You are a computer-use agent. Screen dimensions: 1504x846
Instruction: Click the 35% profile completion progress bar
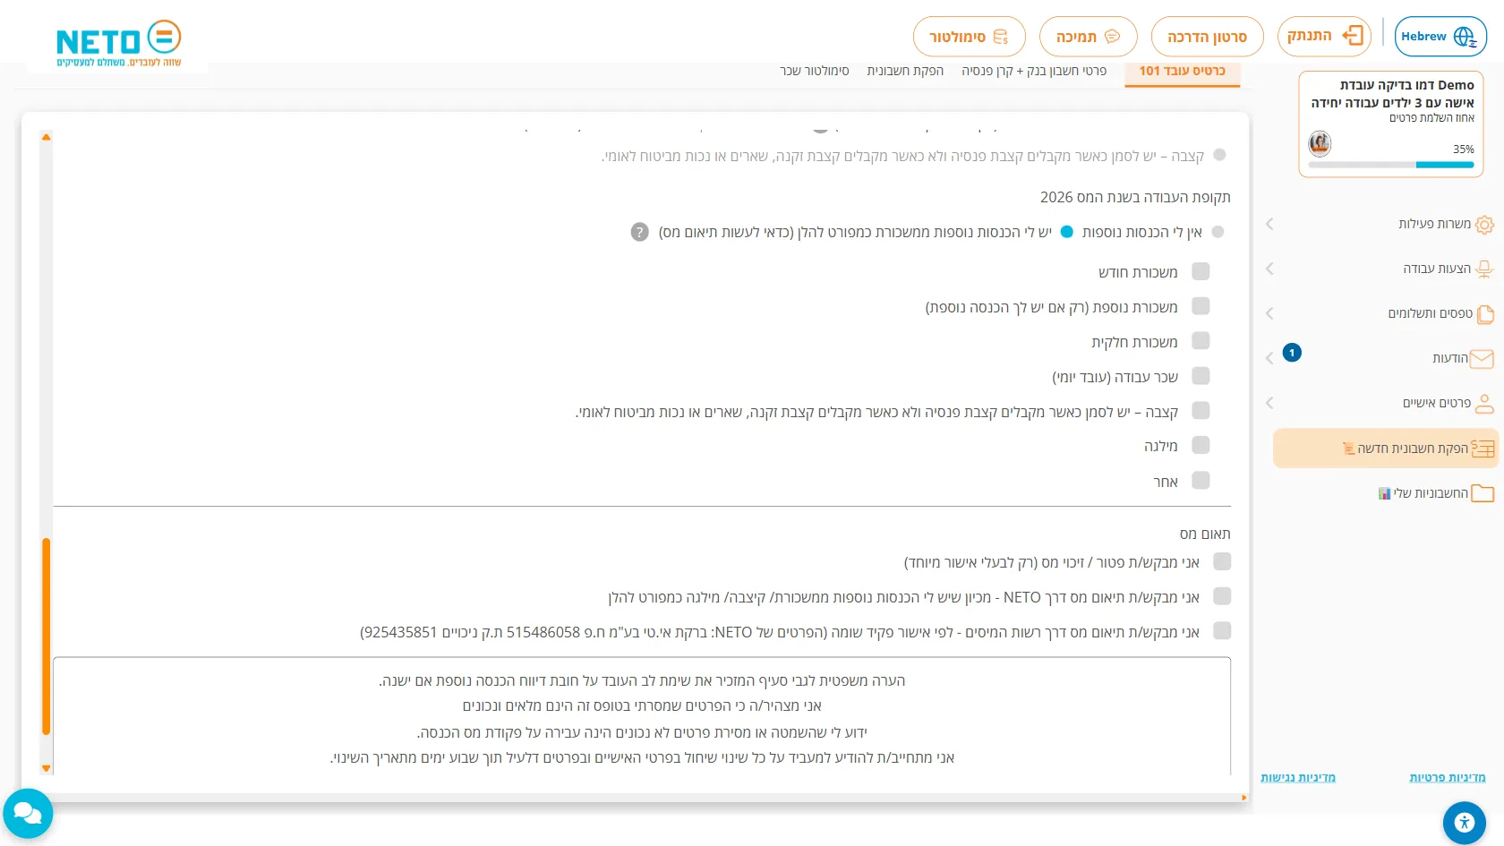pos(1391,165)
